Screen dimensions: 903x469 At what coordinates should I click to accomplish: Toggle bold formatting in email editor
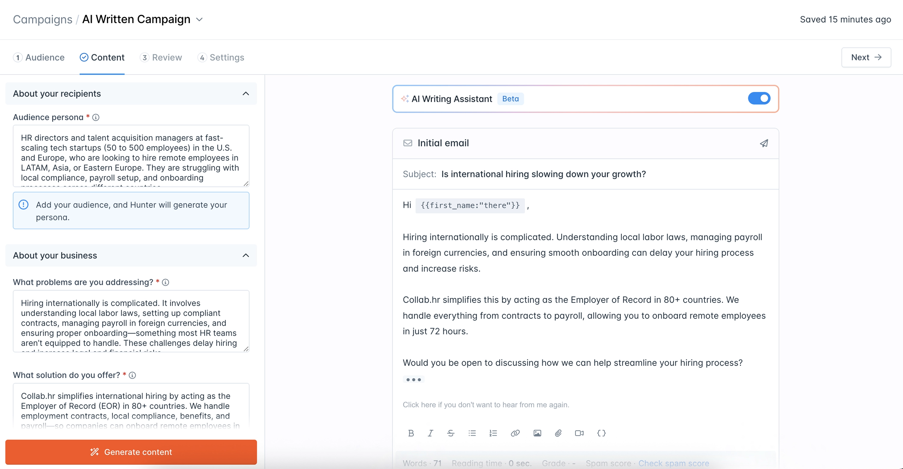click(x=411, y=433)
